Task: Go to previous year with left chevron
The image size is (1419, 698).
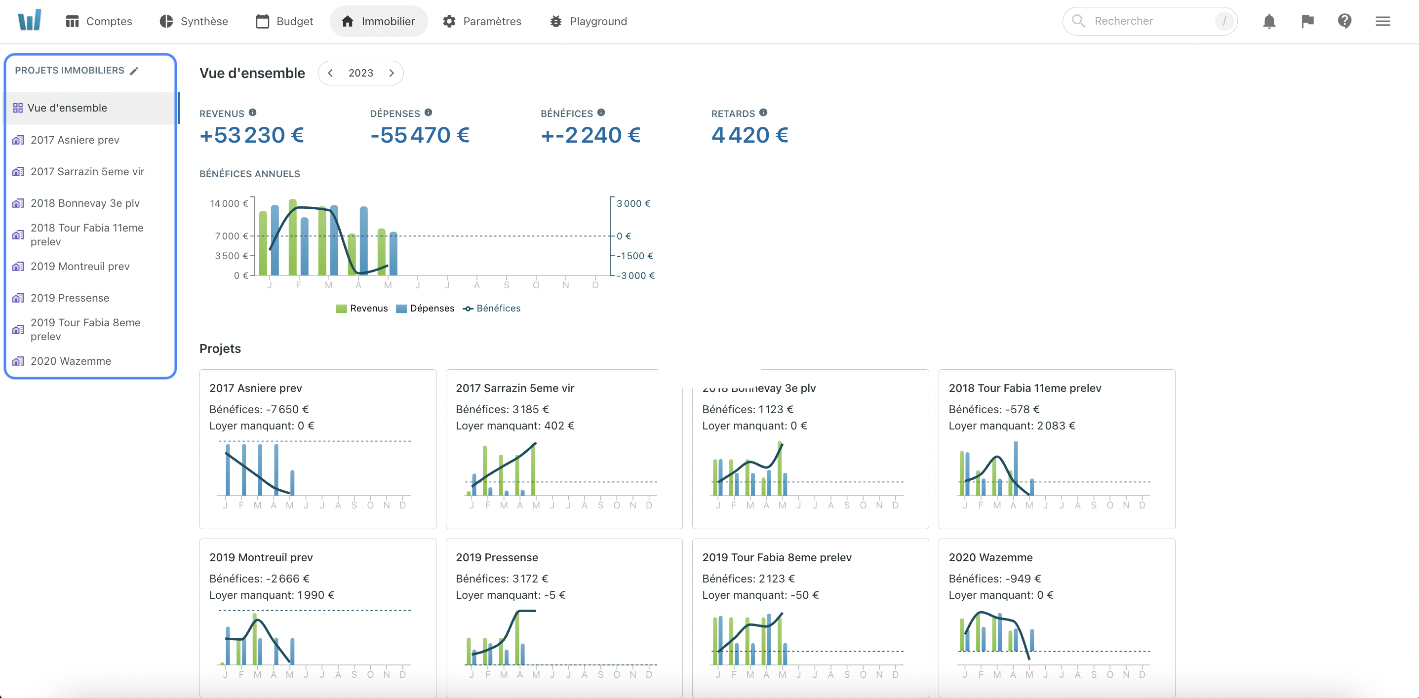Action: [330, 73]
